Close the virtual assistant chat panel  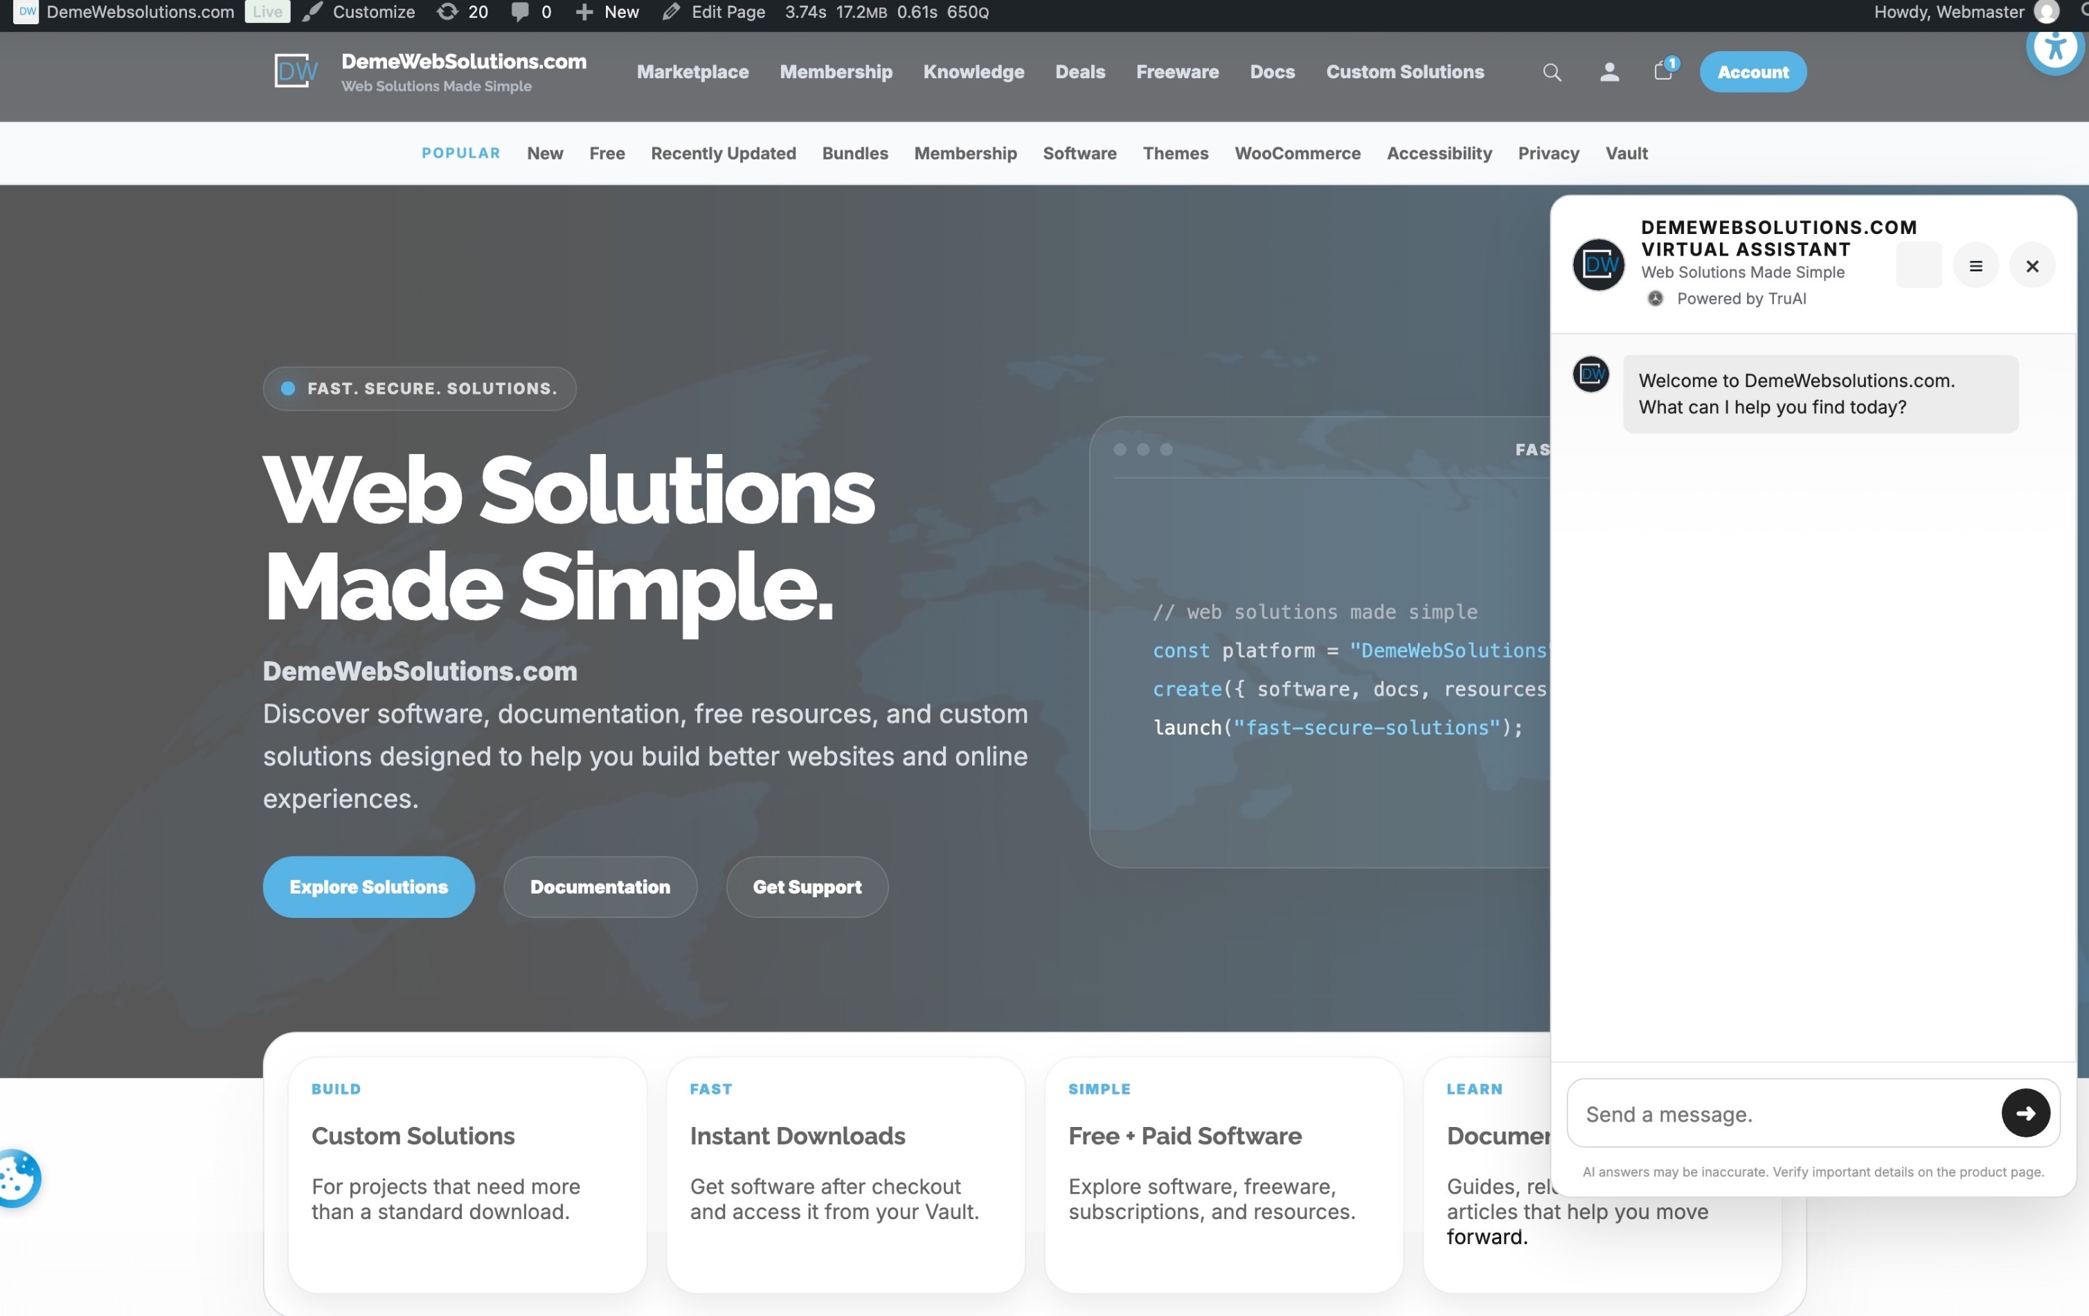[x=2032, y=265]
